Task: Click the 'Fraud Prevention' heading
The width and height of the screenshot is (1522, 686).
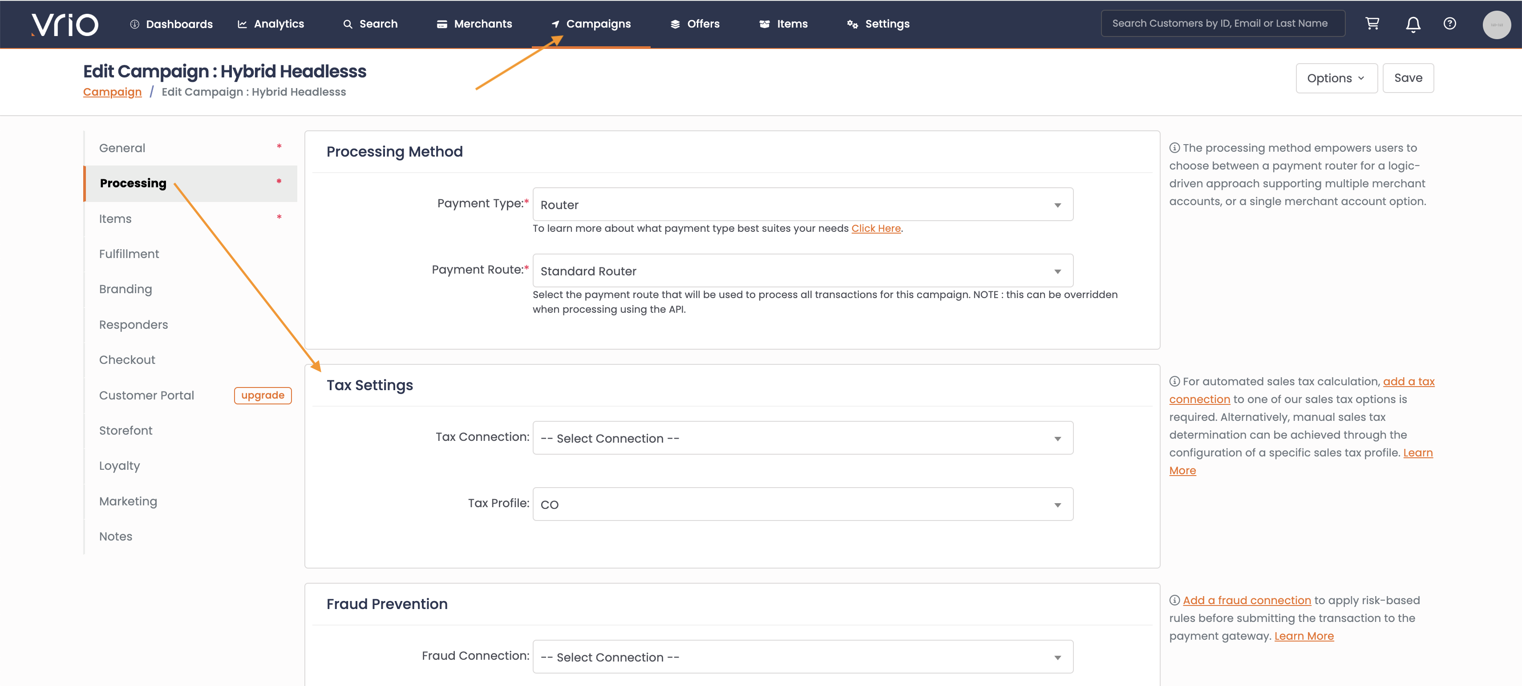Action: click(387, 605)
